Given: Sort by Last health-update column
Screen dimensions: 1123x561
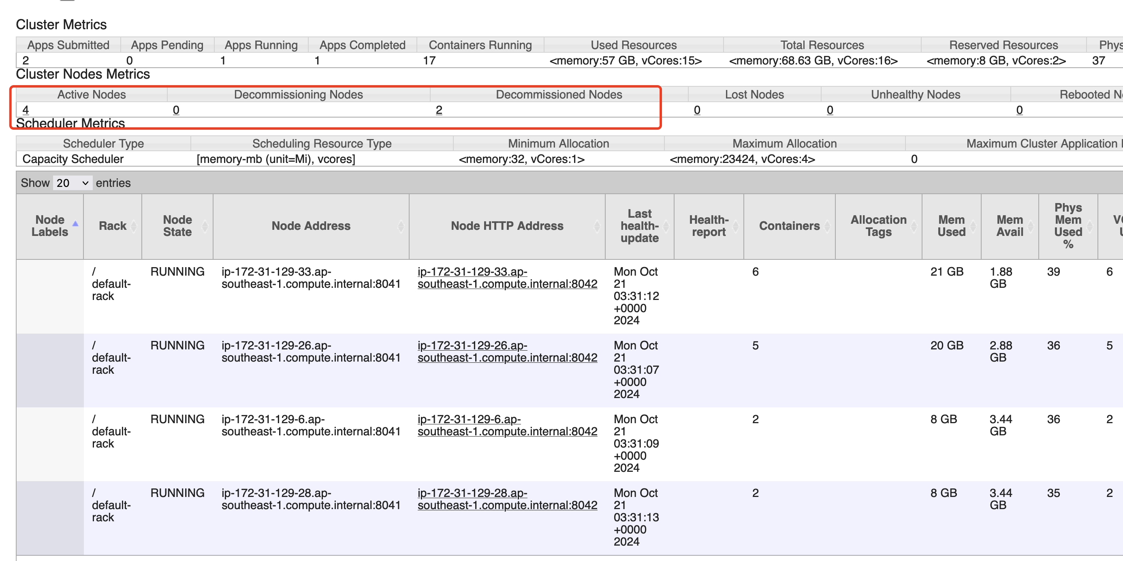Looking at the screenshot, I should click(x=666, y=226).
